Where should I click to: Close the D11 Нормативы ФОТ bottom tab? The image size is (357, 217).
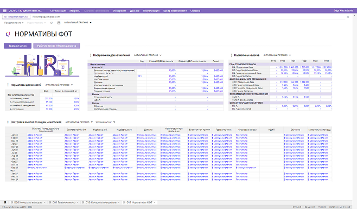[155, 202]
